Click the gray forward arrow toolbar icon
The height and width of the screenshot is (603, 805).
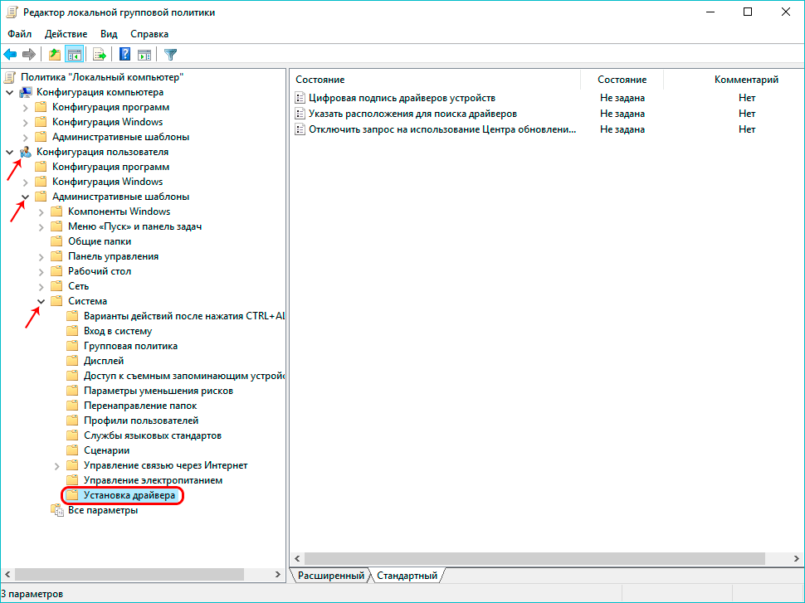[x=29, y=54]
